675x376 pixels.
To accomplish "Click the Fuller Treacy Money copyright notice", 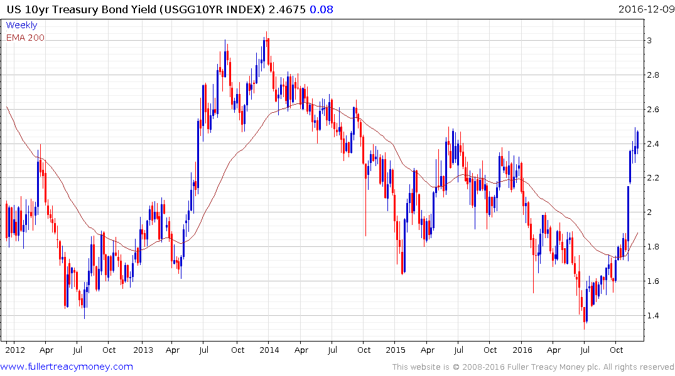I will click(533, 367).
